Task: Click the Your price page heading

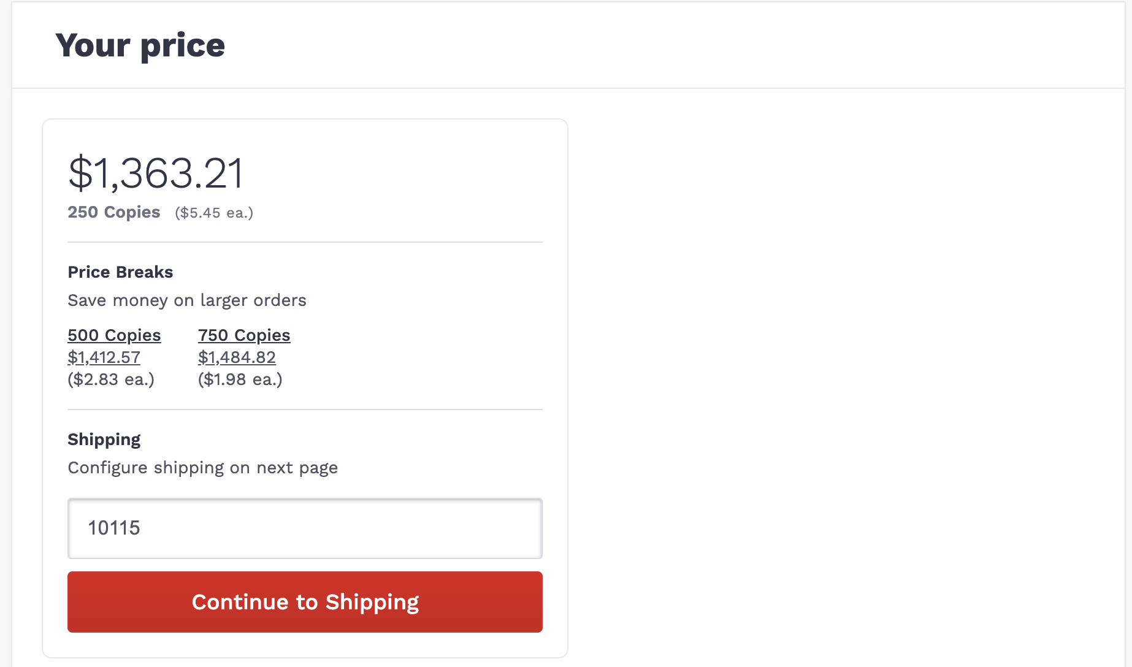Action: [140, 45]
